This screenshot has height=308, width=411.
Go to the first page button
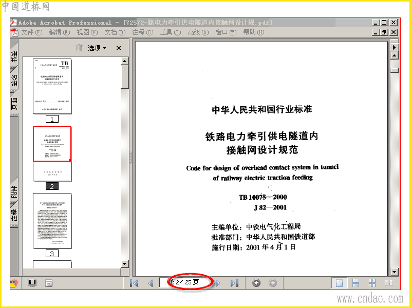(134, 283)
